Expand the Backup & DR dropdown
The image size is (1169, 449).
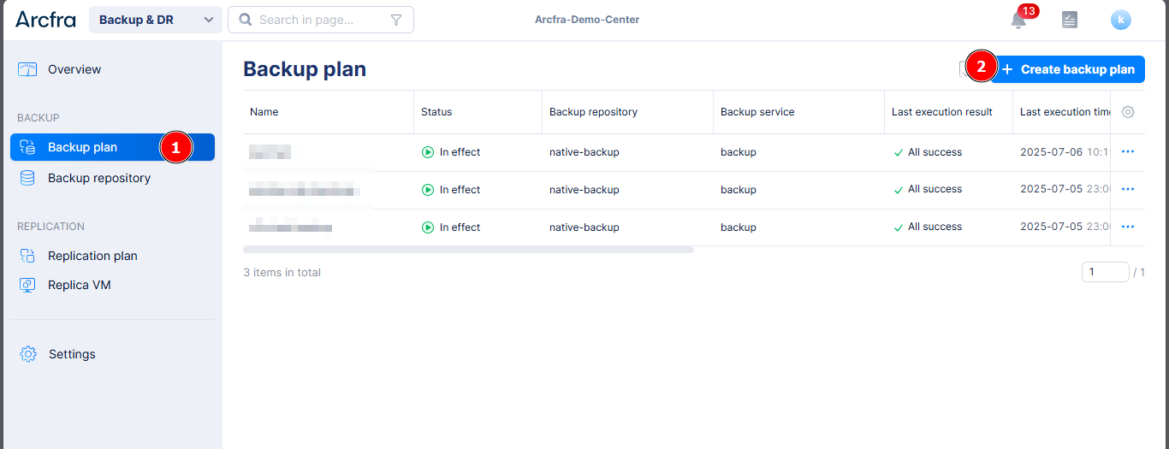pyautogui.click(x=155, y=20)
